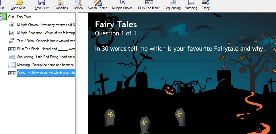Open quiz Properties from the toolbar

(61, 3)
